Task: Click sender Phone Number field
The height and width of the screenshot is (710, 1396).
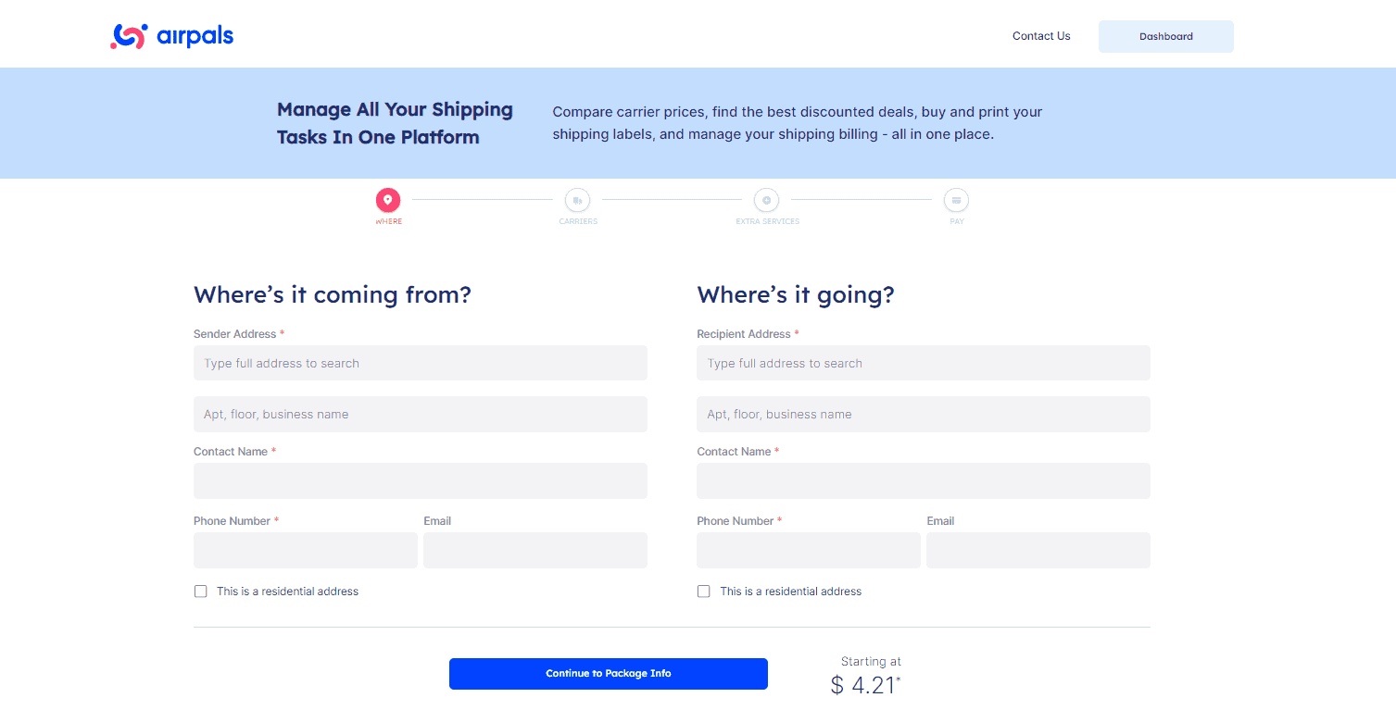Action: (305, 550)
